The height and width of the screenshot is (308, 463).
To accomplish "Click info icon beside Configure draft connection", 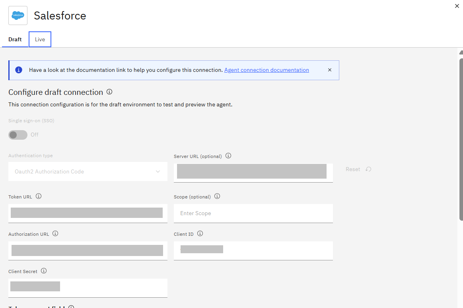I will pos(109,92).
